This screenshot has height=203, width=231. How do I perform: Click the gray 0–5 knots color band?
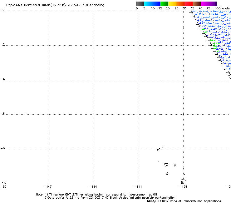pos(140,4)
